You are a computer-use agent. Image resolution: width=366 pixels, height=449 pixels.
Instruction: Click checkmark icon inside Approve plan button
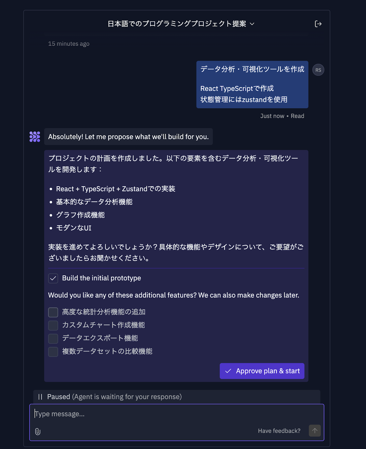coord(228,371)
